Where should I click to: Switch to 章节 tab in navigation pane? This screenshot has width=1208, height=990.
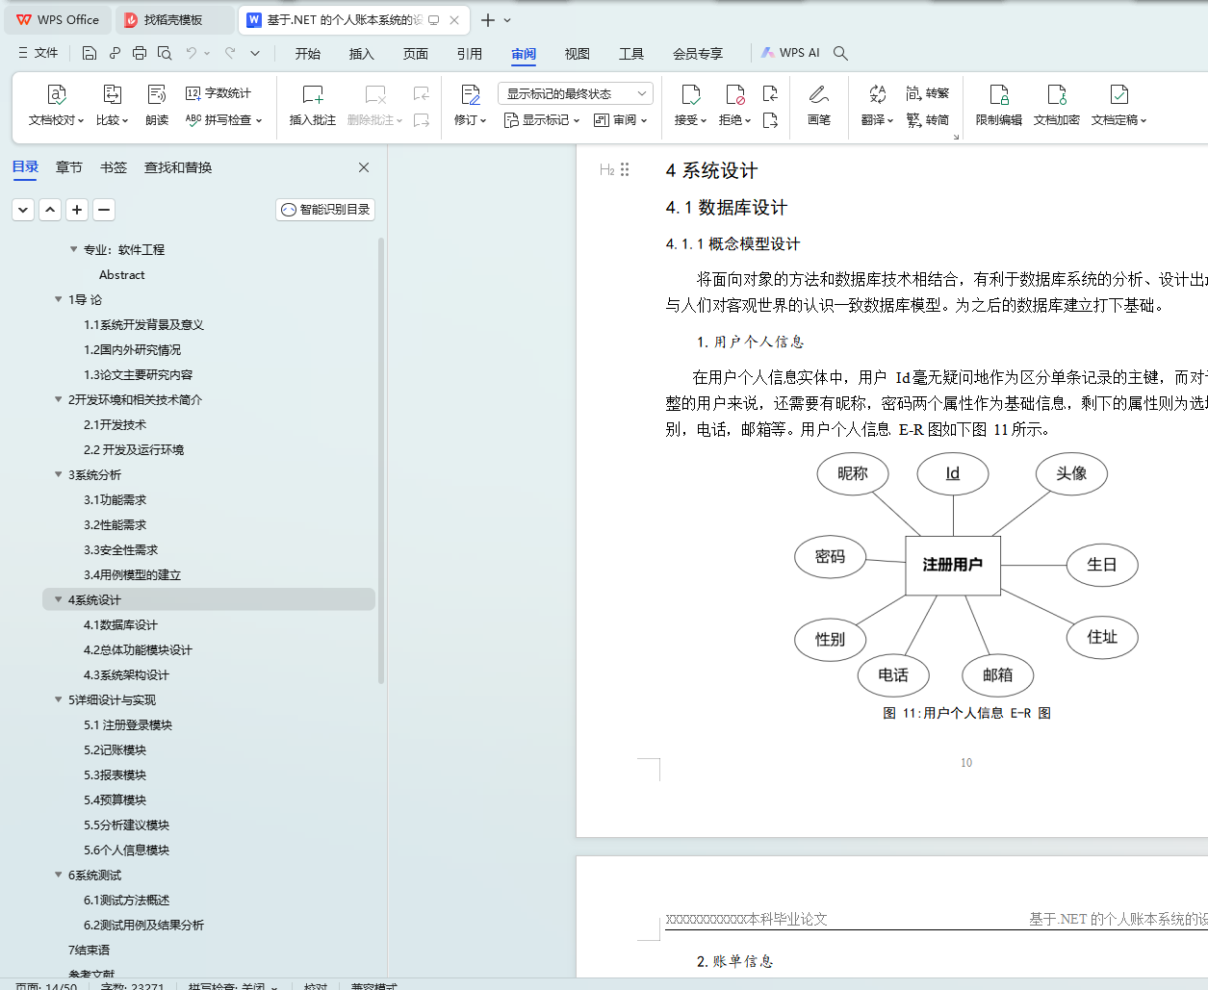pyautogui.click(x=69, y=167)
